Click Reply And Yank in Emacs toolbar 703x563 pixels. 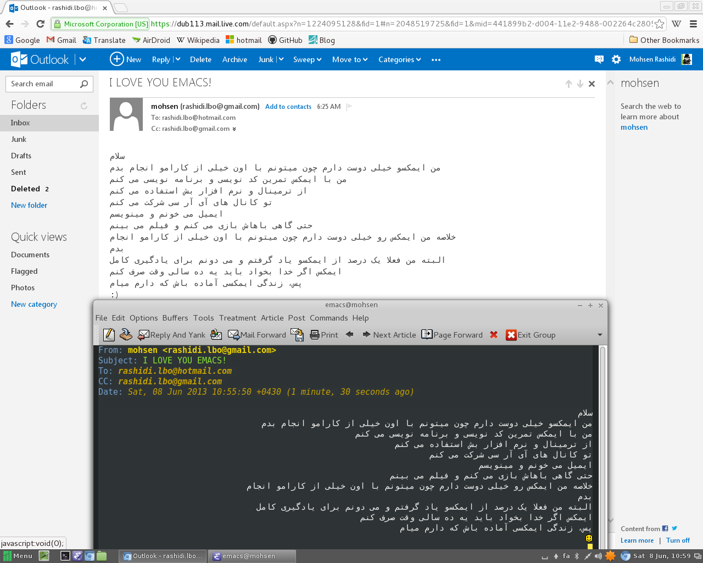click(x=171, y=335)
